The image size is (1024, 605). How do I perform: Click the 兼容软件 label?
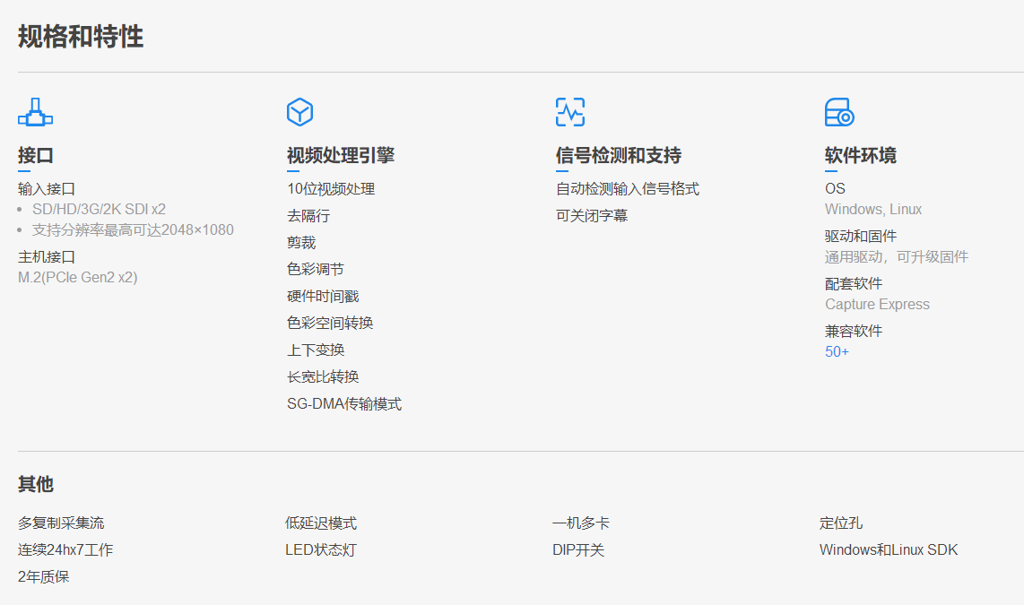854,331
